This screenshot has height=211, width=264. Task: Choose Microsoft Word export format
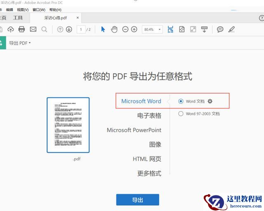click(141, 101)
